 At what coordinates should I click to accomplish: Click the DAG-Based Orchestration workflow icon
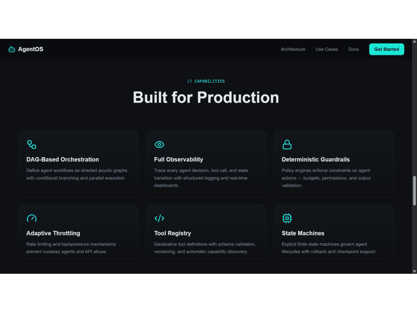coord(32,144)
